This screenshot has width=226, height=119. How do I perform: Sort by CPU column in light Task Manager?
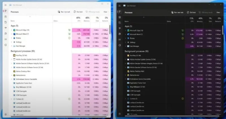point(78,19)
